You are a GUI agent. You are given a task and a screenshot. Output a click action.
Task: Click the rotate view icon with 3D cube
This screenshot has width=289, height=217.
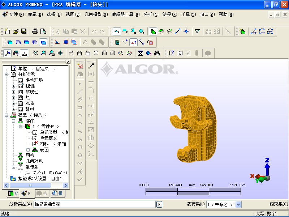click(149, 53)
